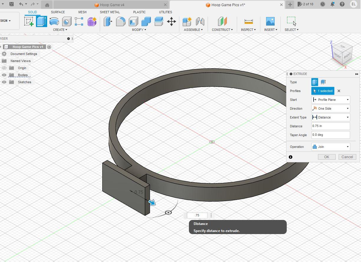
Task: Switch to the PLASTIC tab
Action: point(139,12)
